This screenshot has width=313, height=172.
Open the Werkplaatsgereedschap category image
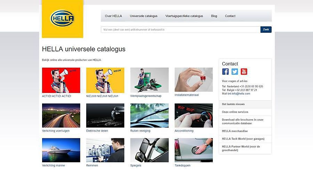coord(149,80)
